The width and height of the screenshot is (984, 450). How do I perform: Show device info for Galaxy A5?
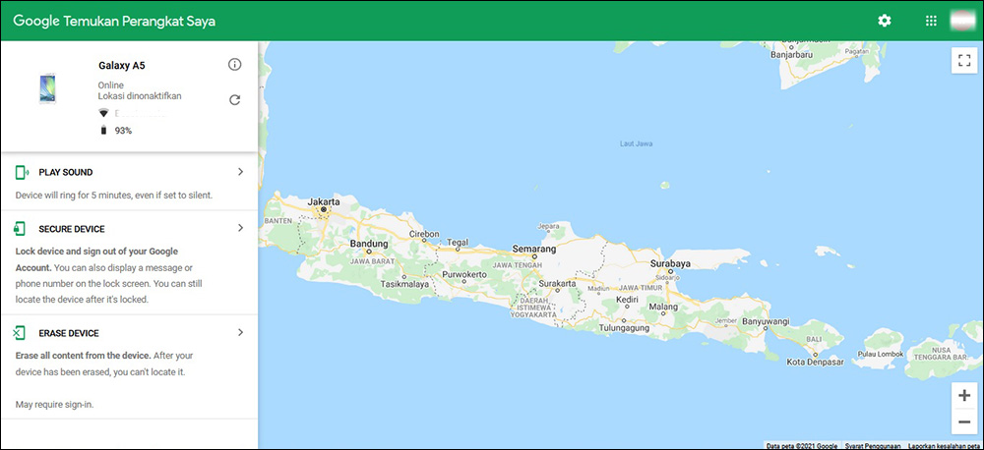234,65
